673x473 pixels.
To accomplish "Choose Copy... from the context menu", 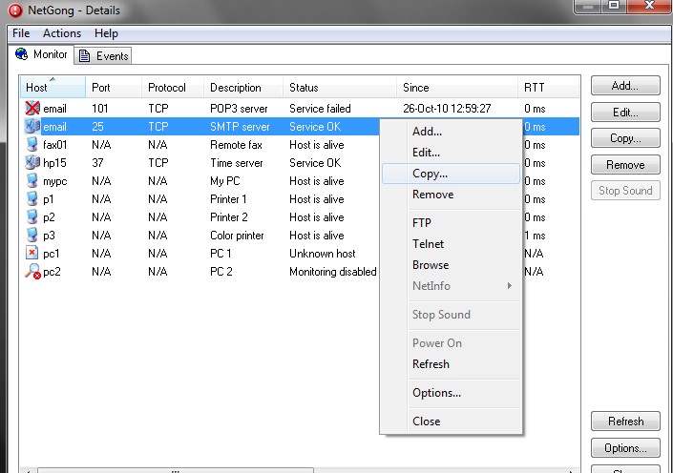I will pyautogui.click(x=430, y=174).
